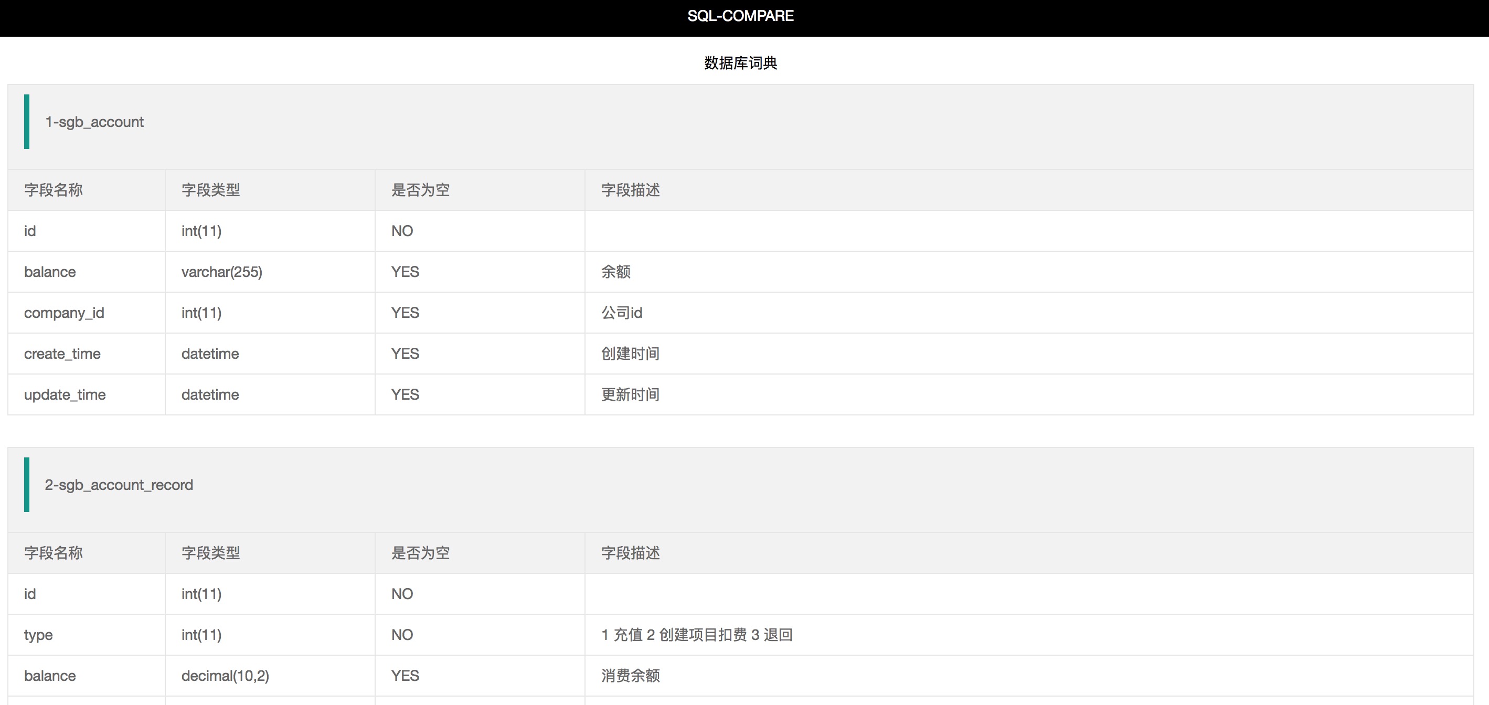
Task: Select the 1 充值 2 创建项目扣费 description
Action: pyautogui.click(x=697, y=635)
